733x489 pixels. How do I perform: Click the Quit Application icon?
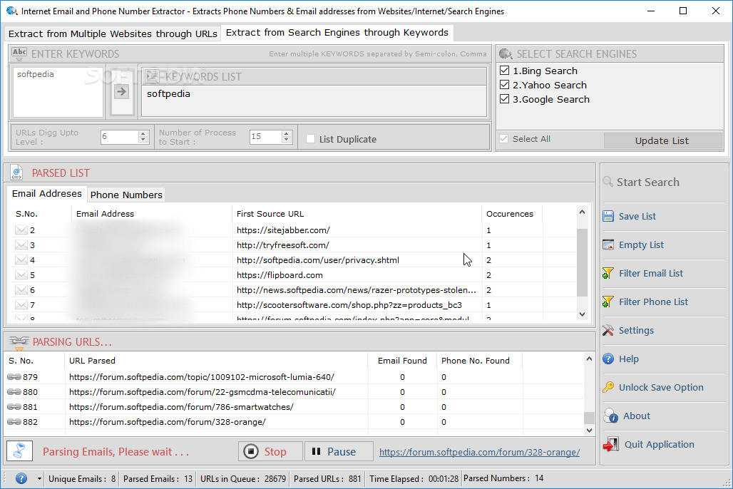click(610, 444)
